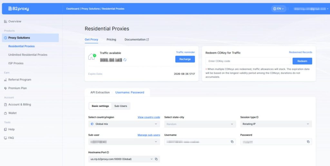Copy the Hostname:Port value
330x166 pixels.
coord(156,159)
